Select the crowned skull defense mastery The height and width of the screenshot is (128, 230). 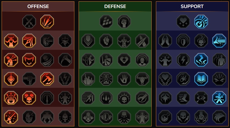(x=124, y=98)
